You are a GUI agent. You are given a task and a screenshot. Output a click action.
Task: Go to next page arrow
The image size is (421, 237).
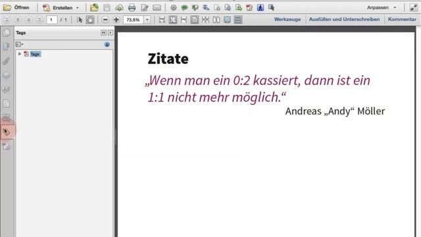tap(28, 20)
